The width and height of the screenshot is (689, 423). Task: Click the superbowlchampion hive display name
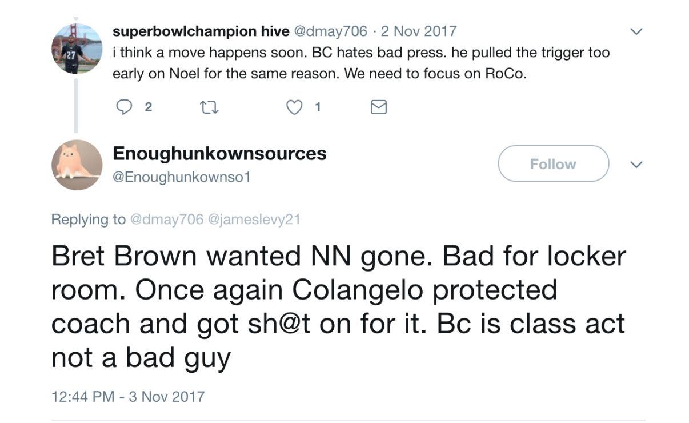pos(201,31)
